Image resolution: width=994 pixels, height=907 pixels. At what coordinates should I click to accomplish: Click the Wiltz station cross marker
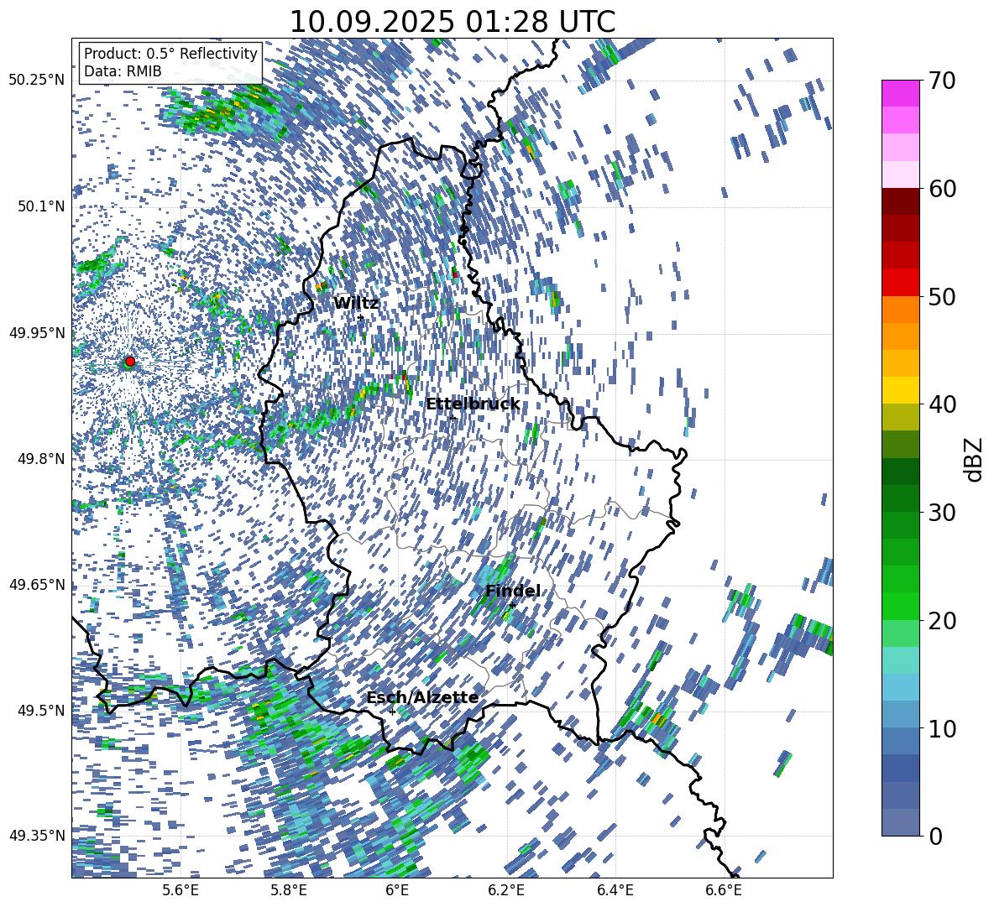click(x=361, y=317)
